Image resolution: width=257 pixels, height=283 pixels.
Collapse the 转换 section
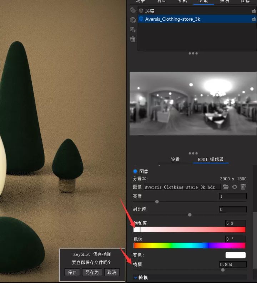136,277
